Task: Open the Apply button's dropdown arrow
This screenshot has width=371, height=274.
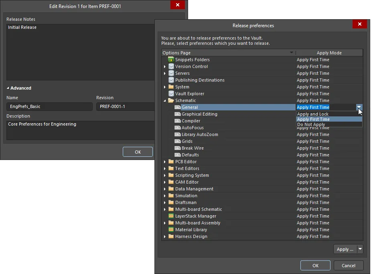Action: tap(360, 249)
